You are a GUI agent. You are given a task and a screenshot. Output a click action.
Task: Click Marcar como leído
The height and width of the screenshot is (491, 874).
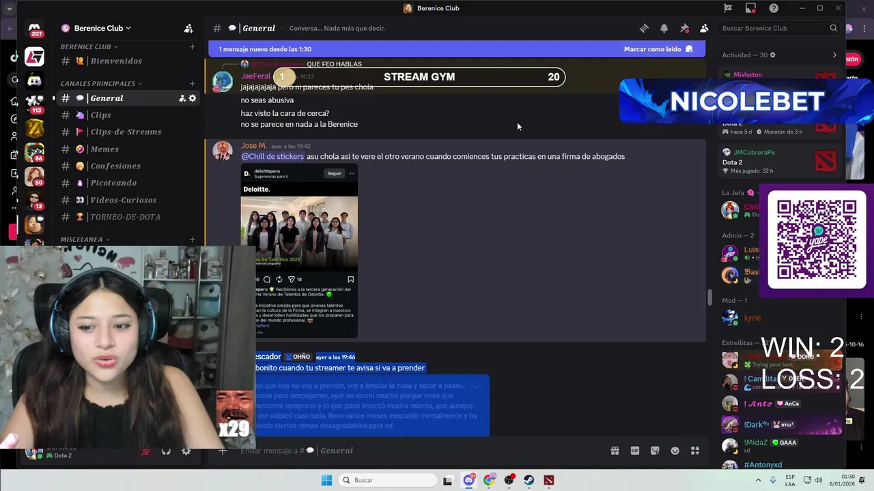coord(658,49)
